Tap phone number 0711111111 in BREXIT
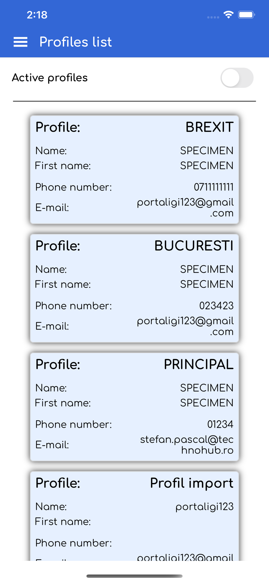Image resolution: width=269 pixels, height=583 pixels. (x=213, y=187)
